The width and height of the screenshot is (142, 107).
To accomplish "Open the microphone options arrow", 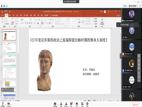I will [6, 105].
